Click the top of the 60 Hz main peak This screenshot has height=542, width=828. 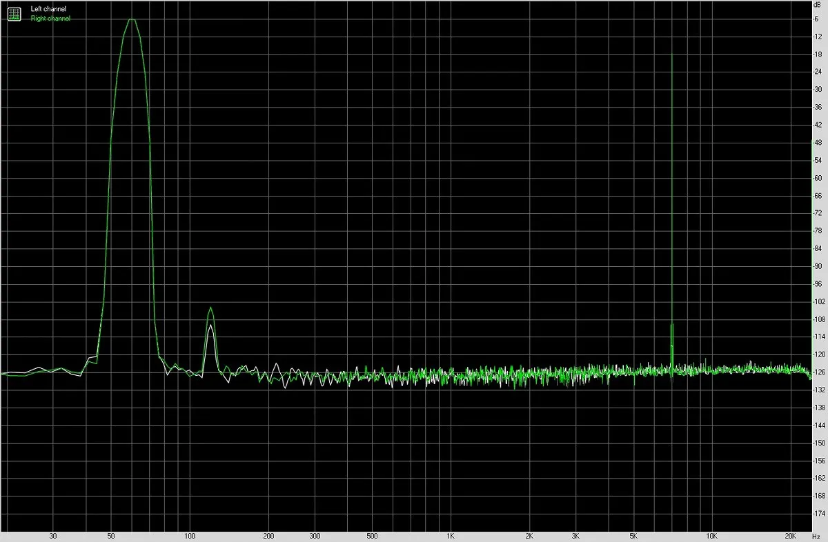131,19
